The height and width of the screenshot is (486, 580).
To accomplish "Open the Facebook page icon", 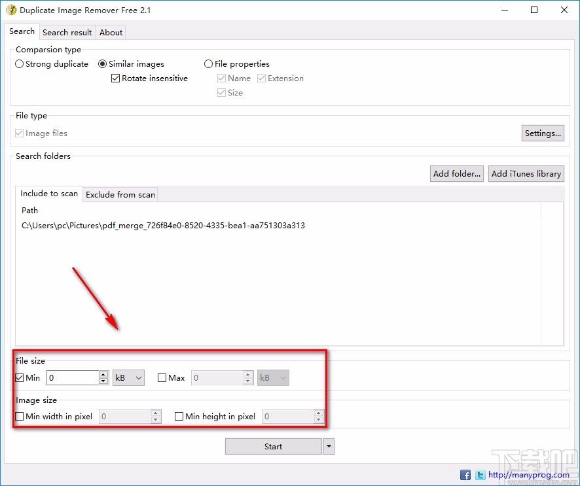I will (465, 475).
